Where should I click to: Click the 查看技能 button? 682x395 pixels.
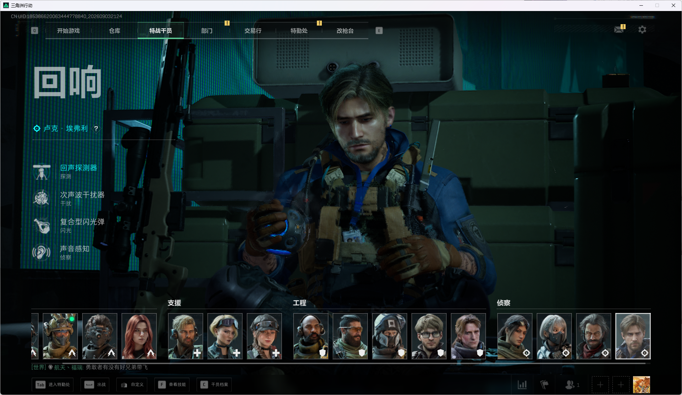172,385
